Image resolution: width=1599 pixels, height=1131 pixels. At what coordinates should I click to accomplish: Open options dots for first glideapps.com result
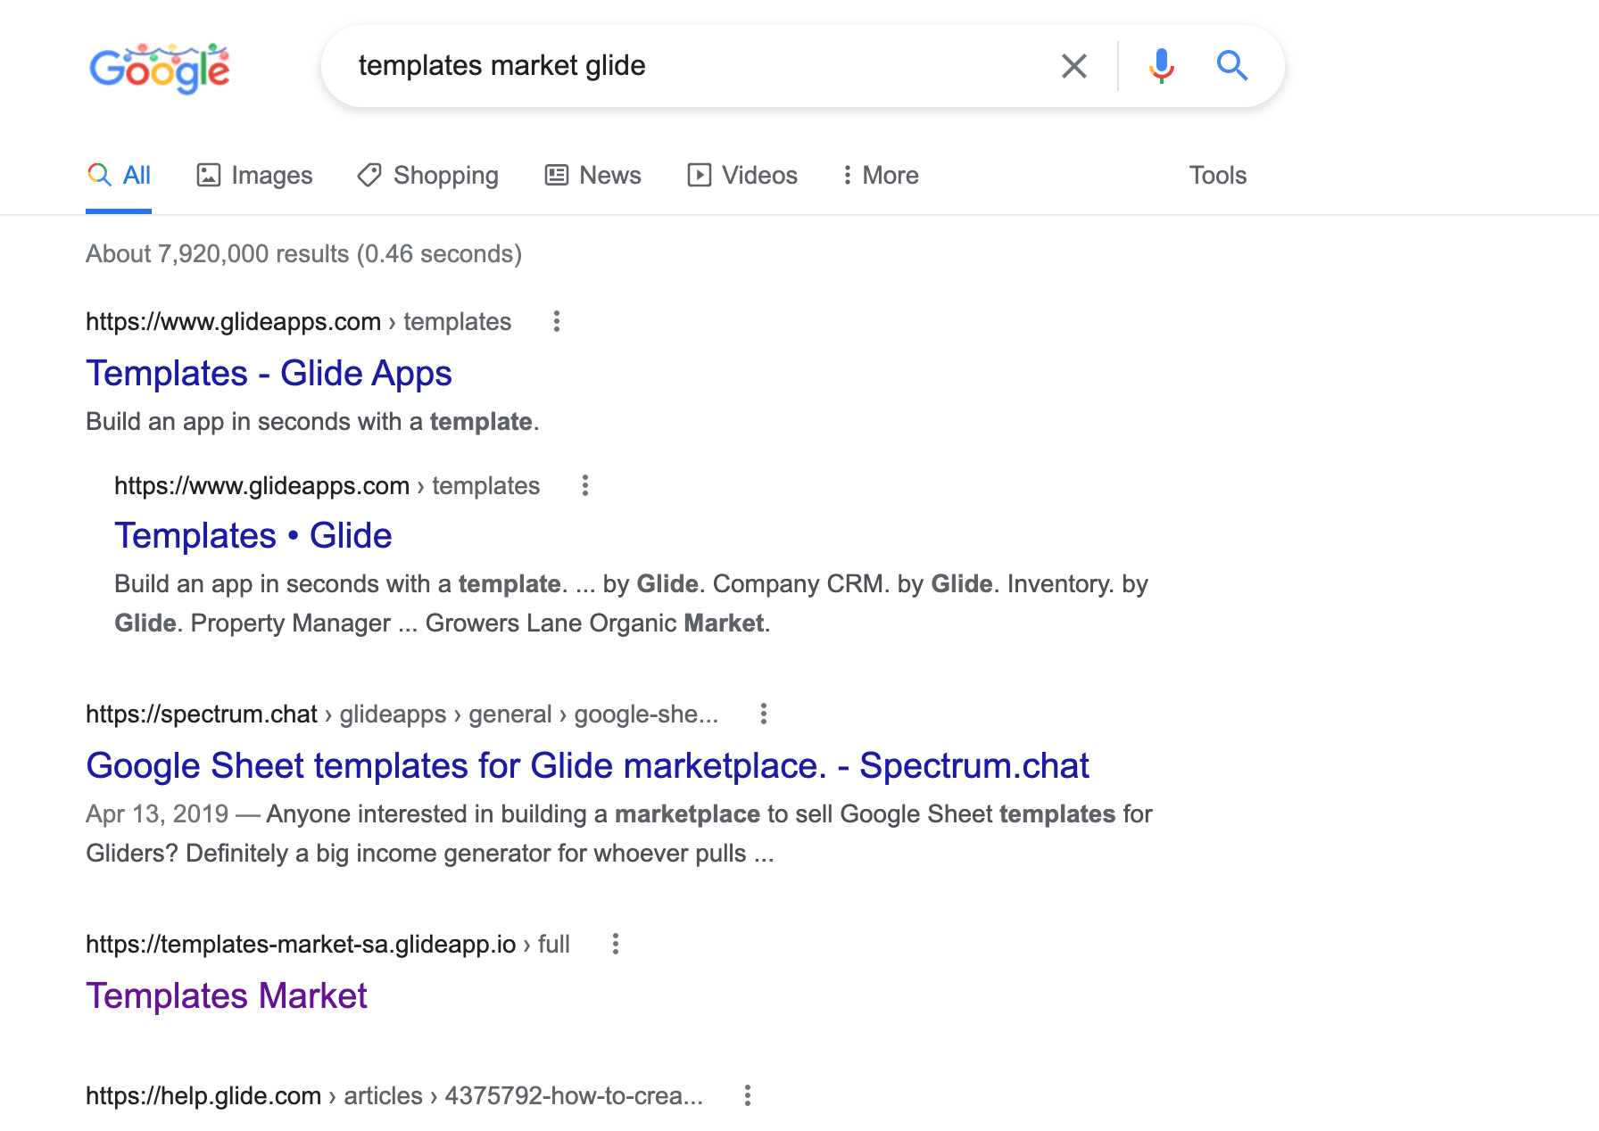click(556, 321)
